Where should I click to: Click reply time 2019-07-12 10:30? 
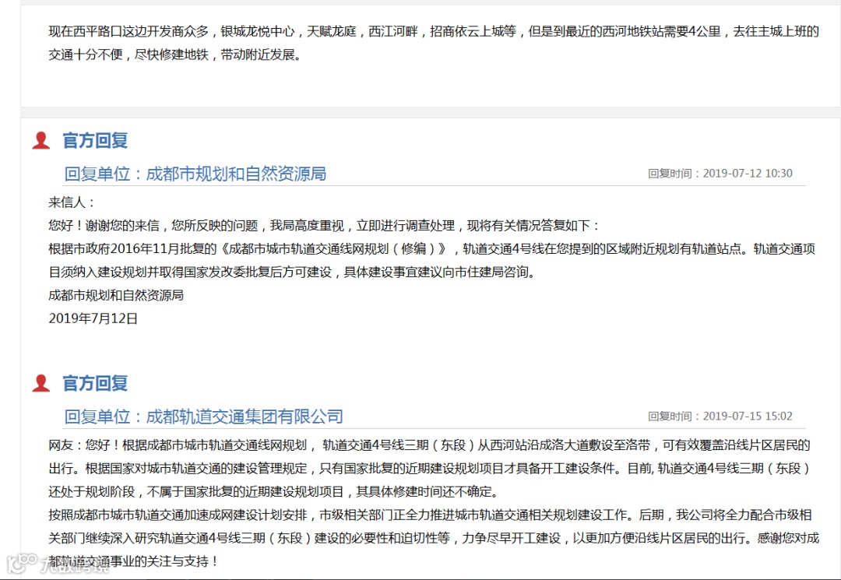coord(720,173)
